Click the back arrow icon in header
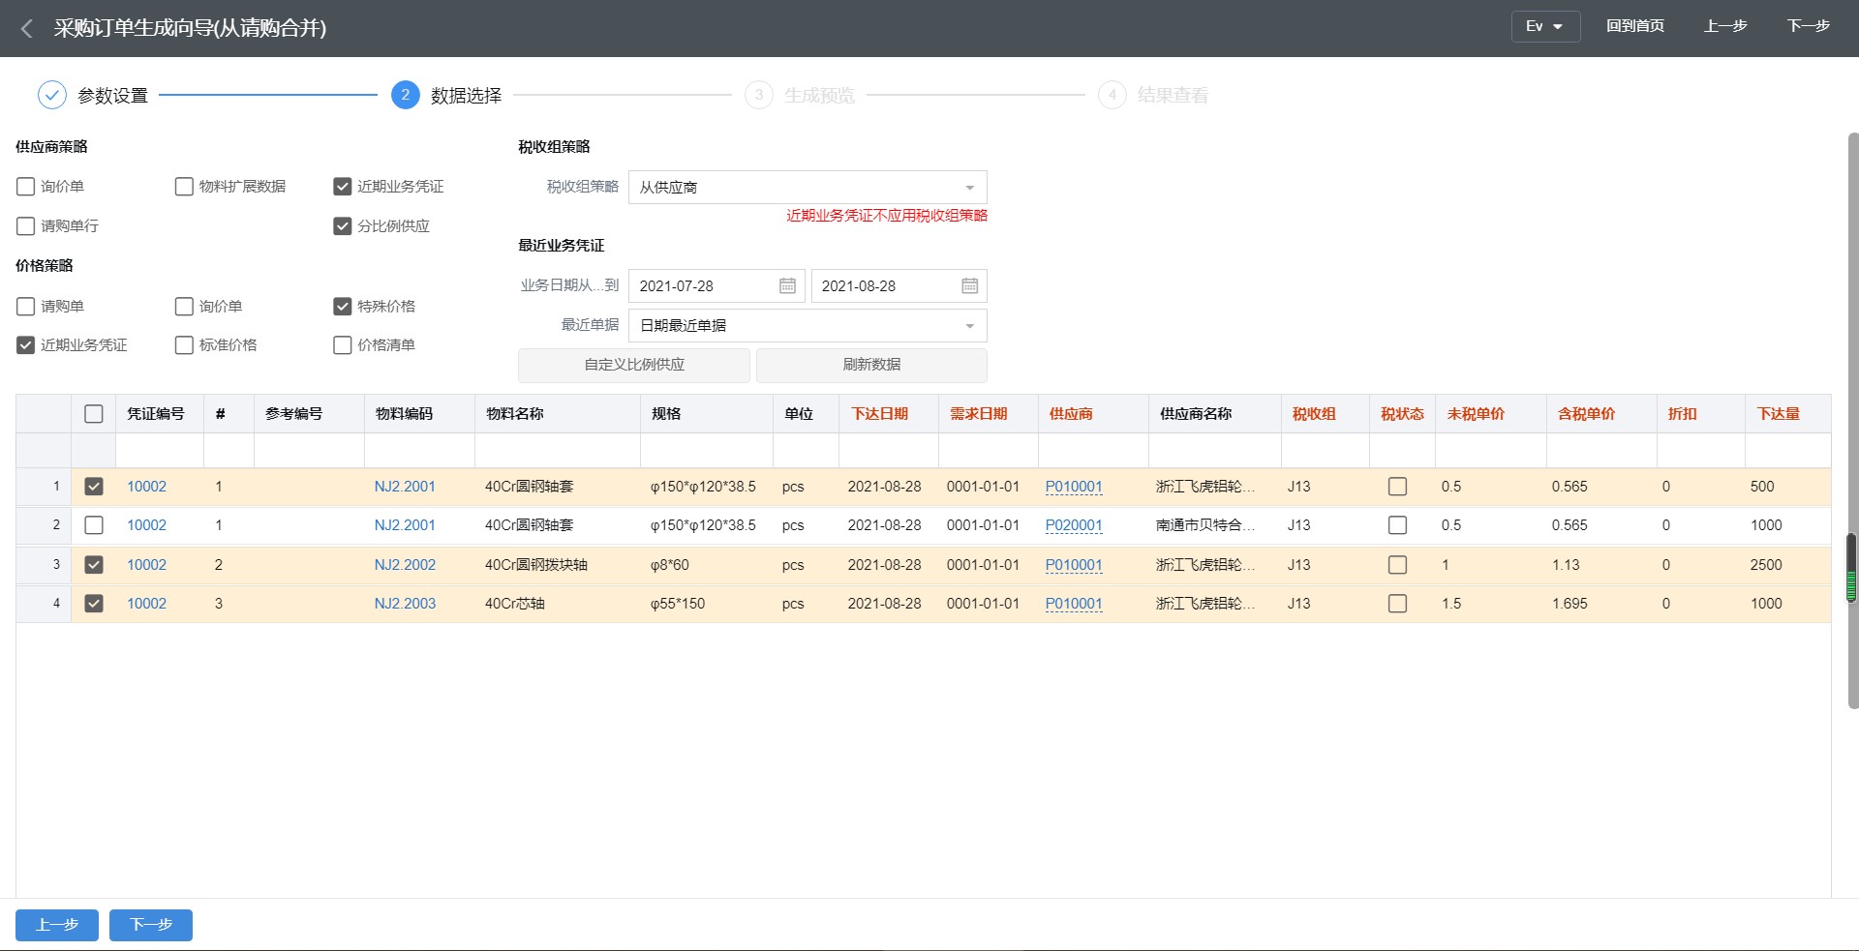 click(27, 28)
